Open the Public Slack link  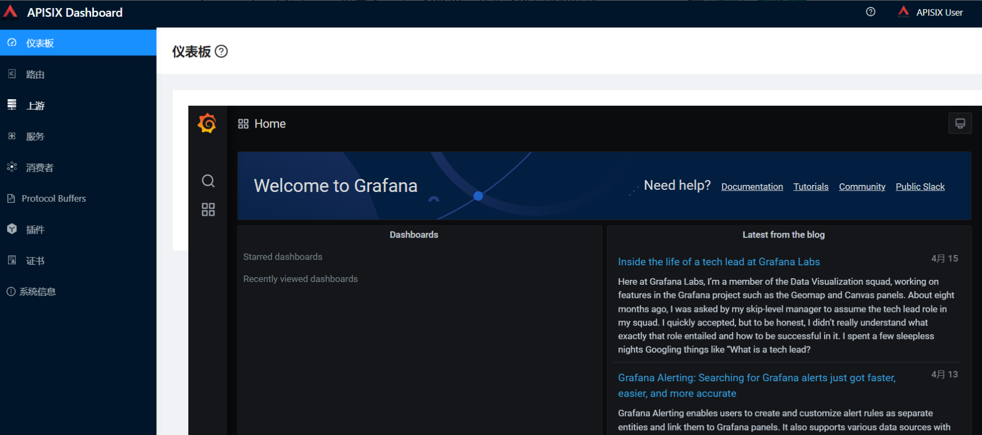920,187
